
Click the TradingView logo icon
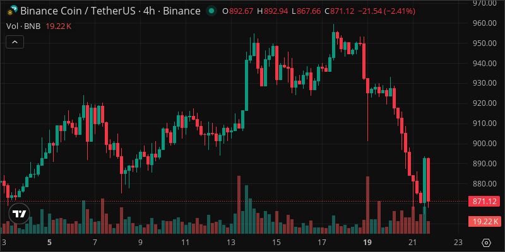click(x=19, y=214)
